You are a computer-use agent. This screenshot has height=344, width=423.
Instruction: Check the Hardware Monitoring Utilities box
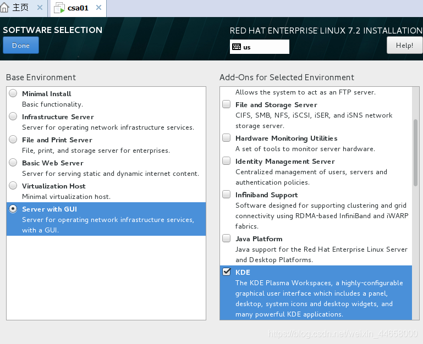pyautogui.click(x=226, y=138)
